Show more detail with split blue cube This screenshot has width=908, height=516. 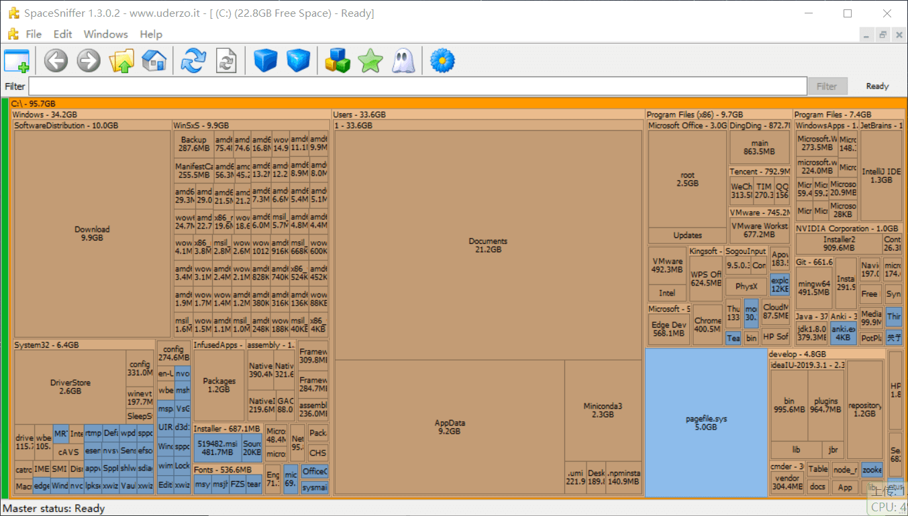[299, 61]
